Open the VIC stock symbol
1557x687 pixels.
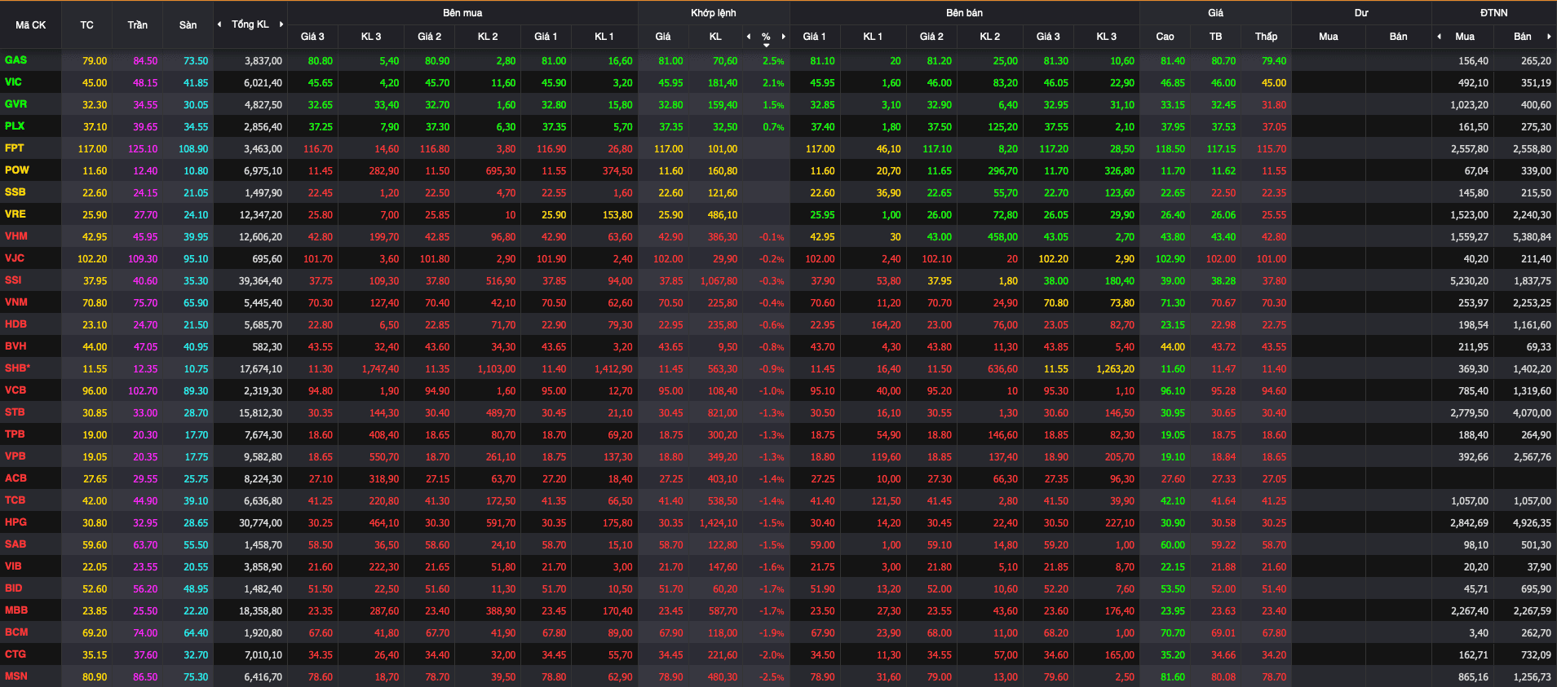(13, 82)
